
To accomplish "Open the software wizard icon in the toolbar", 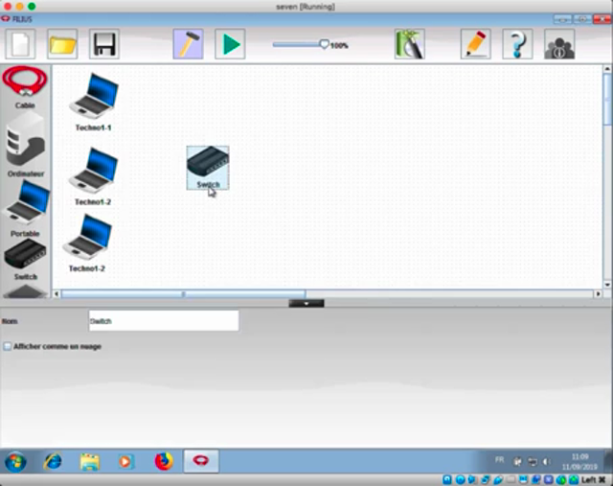I will 409,44.
